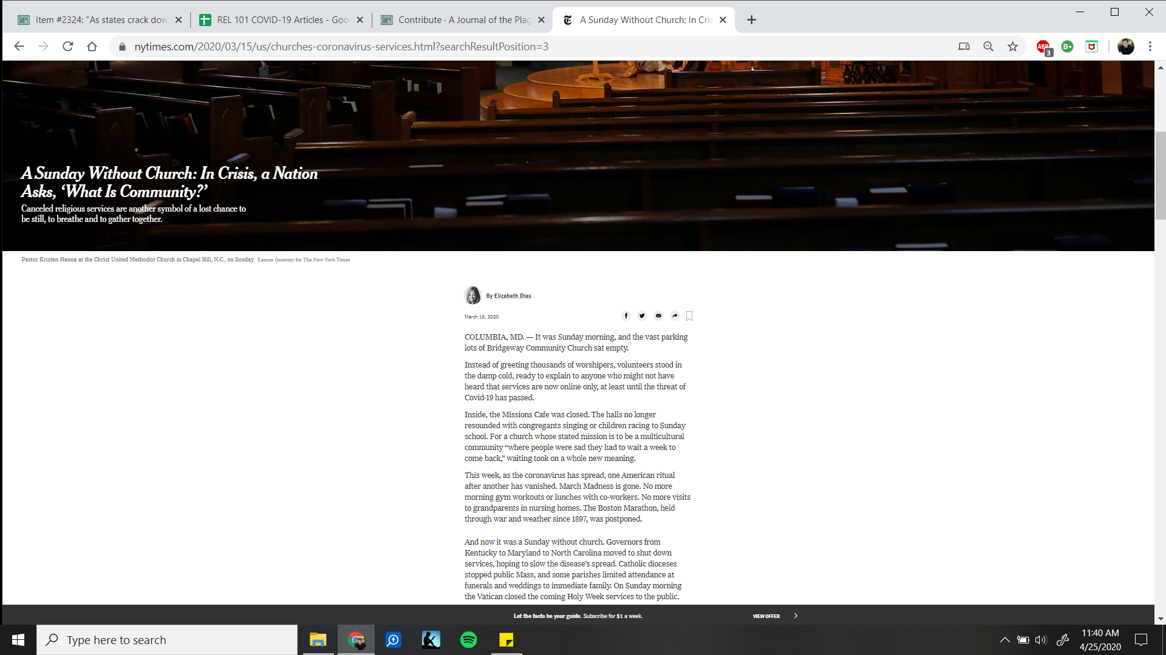Screen dimensions: 1166x655
Task: Click the page vertical scrollbar thumb
Action: pos(1161,175)
